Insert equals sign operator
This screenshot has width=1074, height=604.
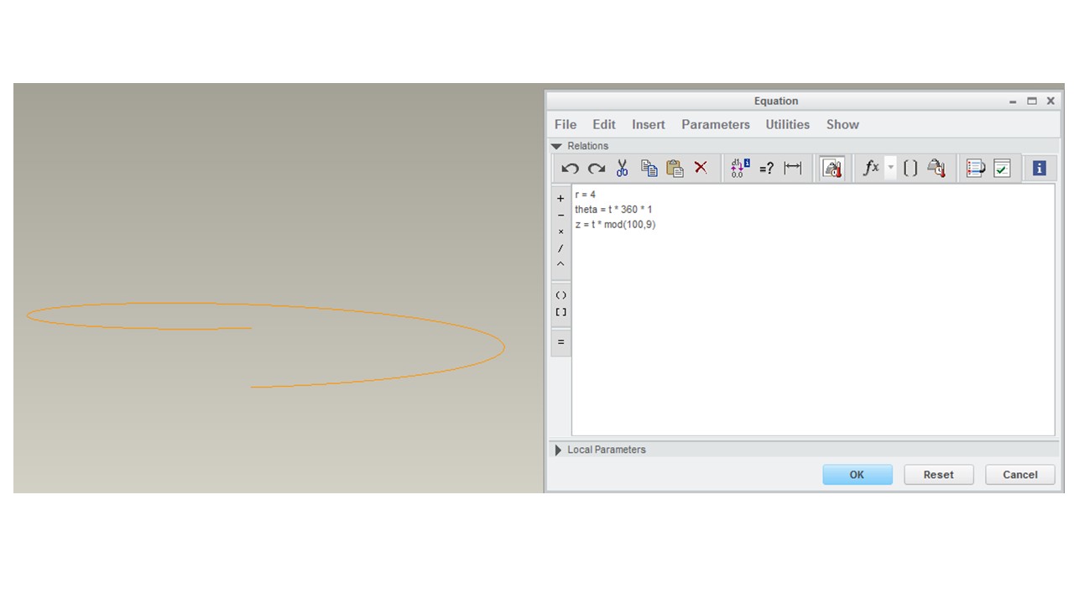[561, 342]
